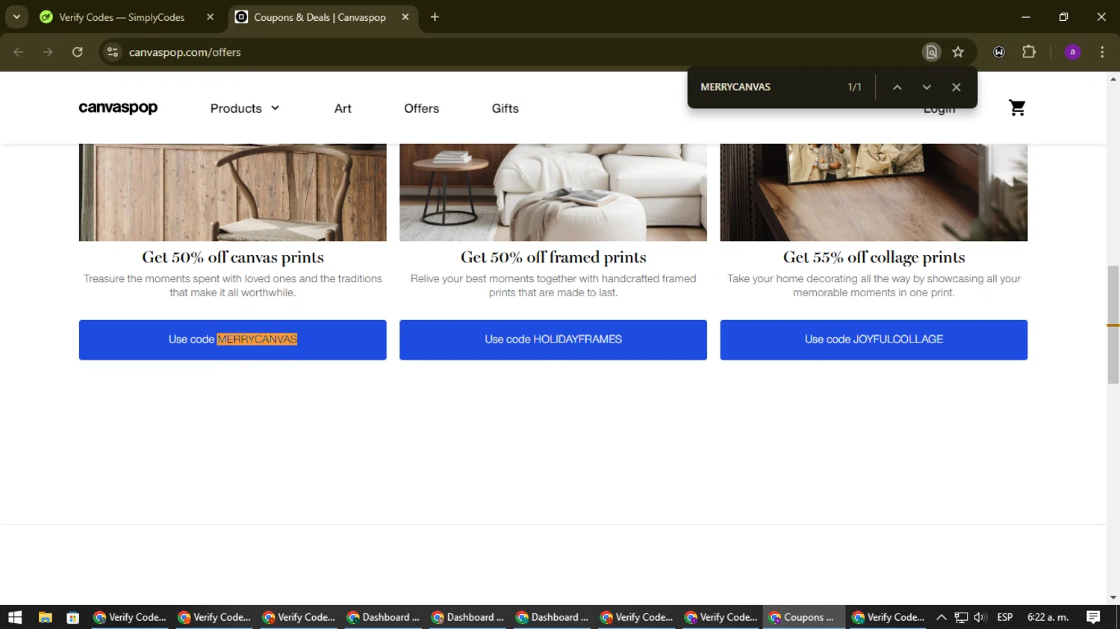Image resolution: width=1120 pixels, height=629 pixels.
Task: Click the taskbar clock 6:22 a. m.
Action: 1048,617
